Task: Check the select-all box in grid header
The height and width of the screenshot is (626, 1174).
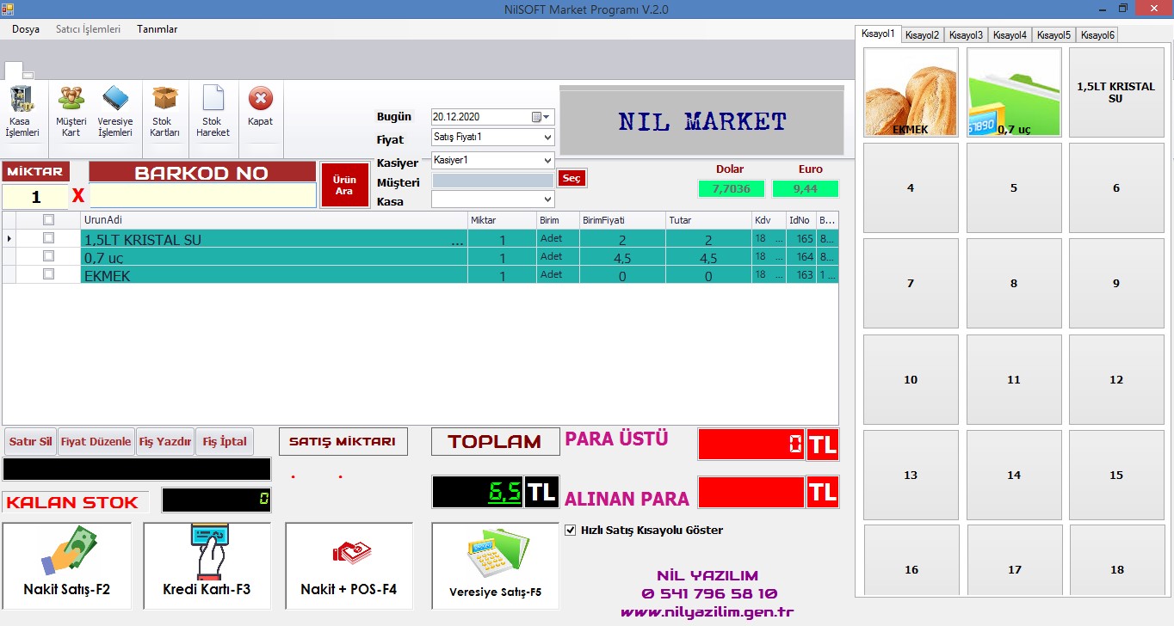Action: [x=48, y=220]
